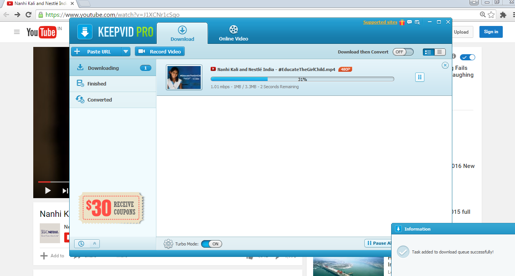Viewport: 515px width, 276px height.
Task: Click the Autoplay info icon
Action: (x=453, y=56)
